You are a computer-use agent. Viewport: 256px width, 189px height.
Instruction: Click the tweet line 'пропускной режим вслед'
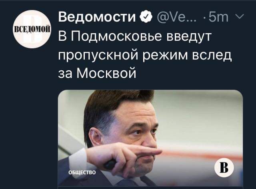[145, 56]
